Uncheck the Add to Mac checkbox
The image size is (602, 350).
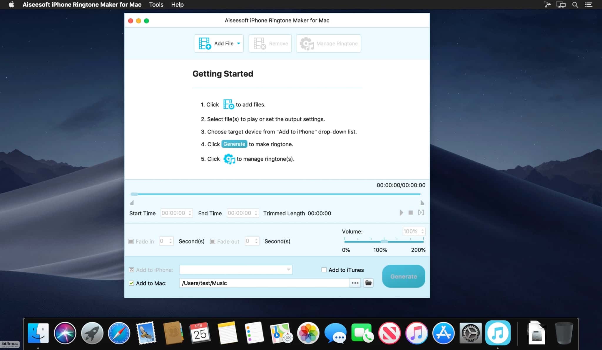pos(131,283)
